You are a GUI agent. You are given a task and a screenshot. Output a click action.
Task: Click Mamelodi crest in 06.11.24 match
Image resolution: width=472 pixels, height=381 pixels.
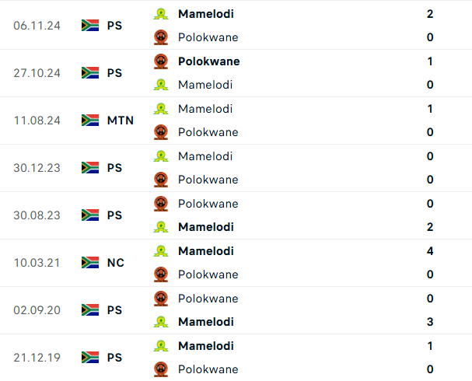161,14
